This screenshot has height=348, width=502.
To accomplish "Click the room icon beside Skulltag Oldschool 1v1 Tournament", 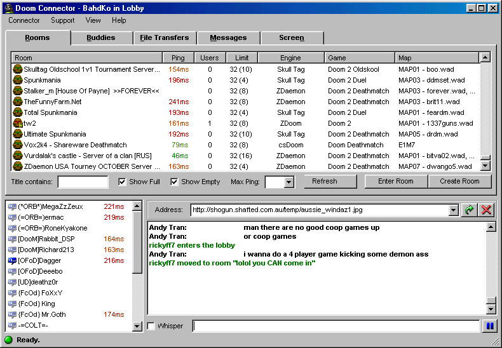I will pyautogui.click(x=18, y=69).
